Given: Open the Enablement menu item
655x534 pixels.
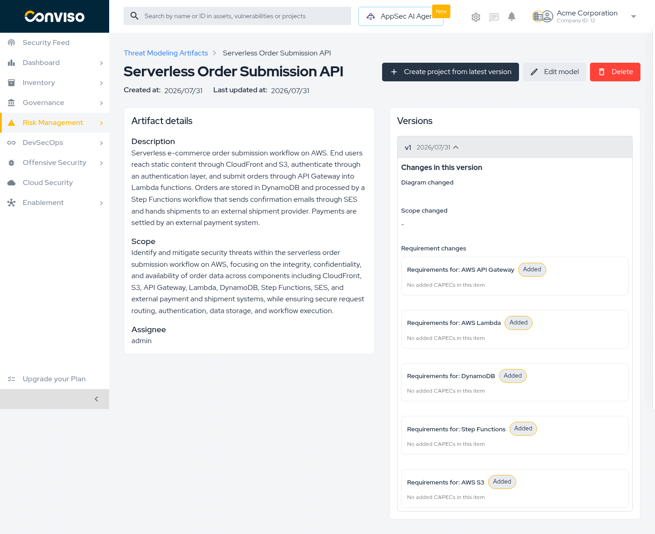Looking at the screenshot, I should pyautogui.click(x=55, y=203).
